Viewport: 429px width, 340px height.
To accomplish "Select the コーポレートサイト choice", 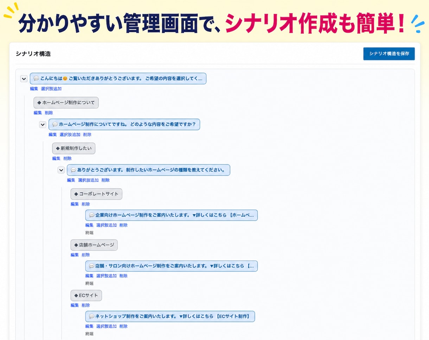I will pos(96,194).
